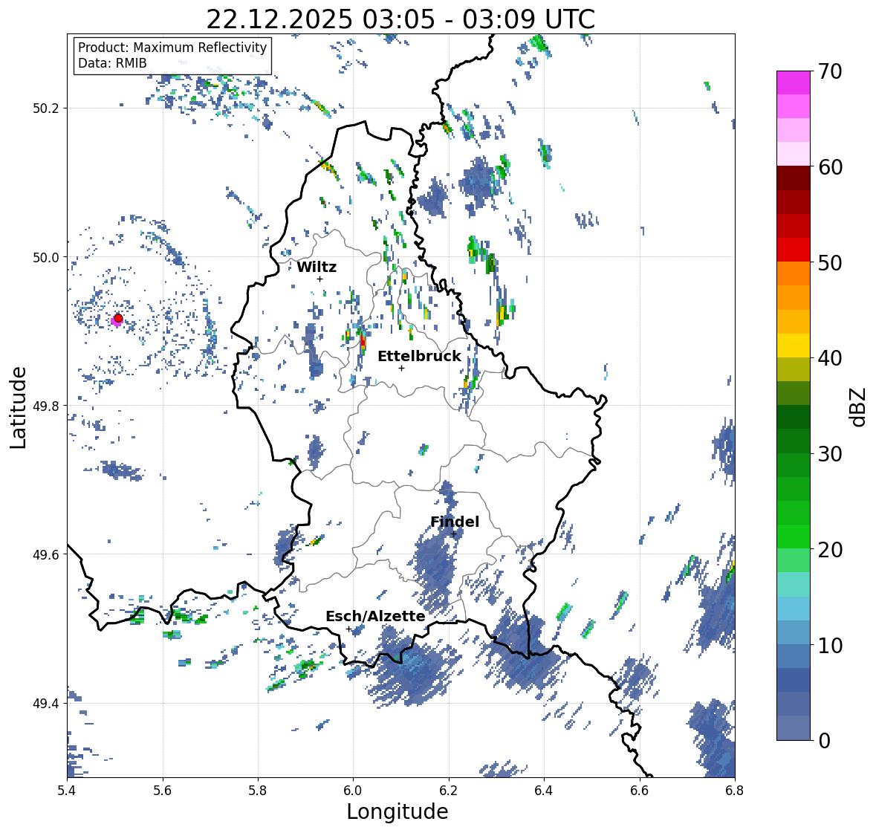Click the dark red colorbar segment below 60
Viewport: 876px width, 830px height.
click(794, 178)
